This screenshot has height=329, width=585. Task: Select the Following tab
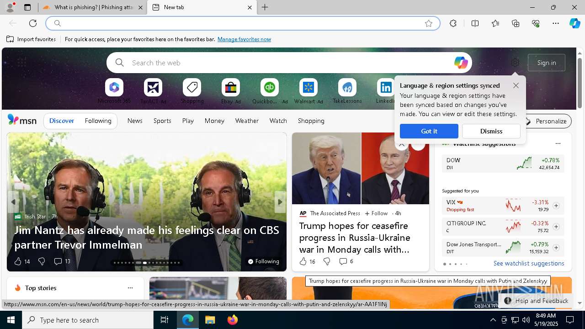click(98, 121)
